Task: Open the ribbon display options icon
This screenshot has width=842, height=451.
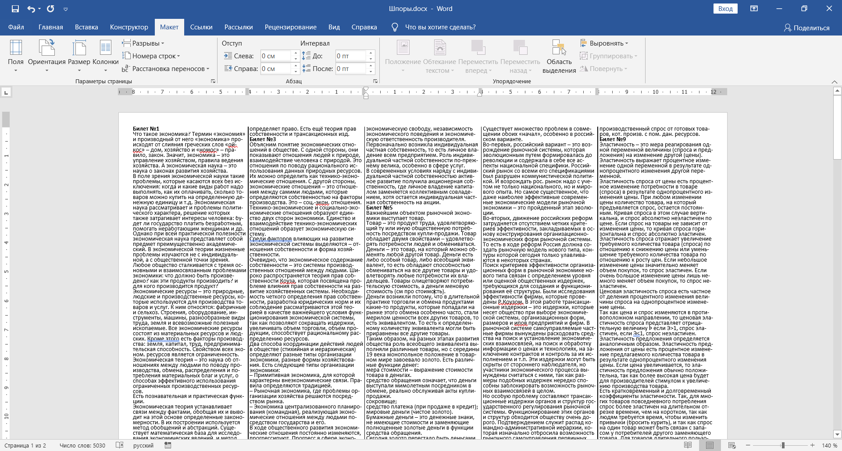Action: click(754, 9)
